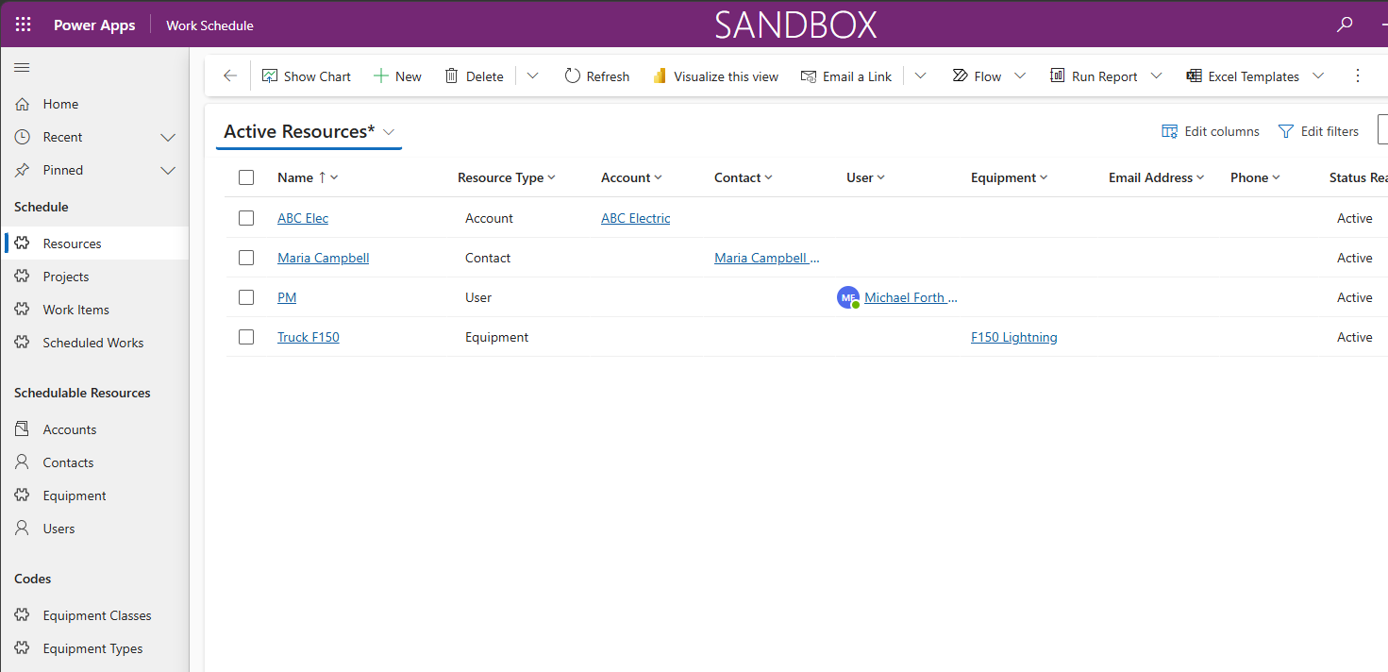Image resolution: width=1388 pixels, height=672 pixels.
Task: Open the dropdown next to Delete
Action: pyautogui.click(x=532, y=76)
